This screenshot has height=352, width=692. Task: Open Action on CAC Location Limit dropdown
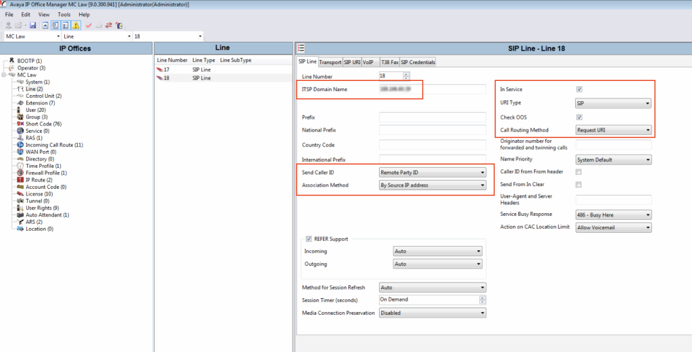614,228
